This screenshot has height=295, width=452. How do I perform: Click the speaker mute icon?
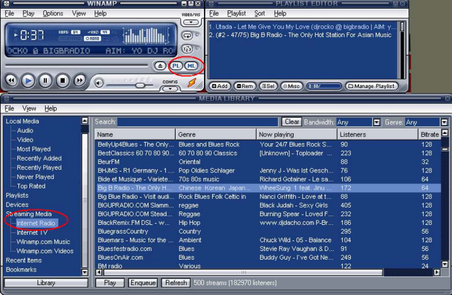coord(99,83)
